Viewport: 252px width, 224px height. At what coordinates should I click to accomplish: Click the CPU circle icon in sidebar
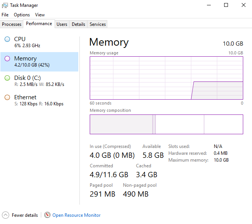coord(7,39)
